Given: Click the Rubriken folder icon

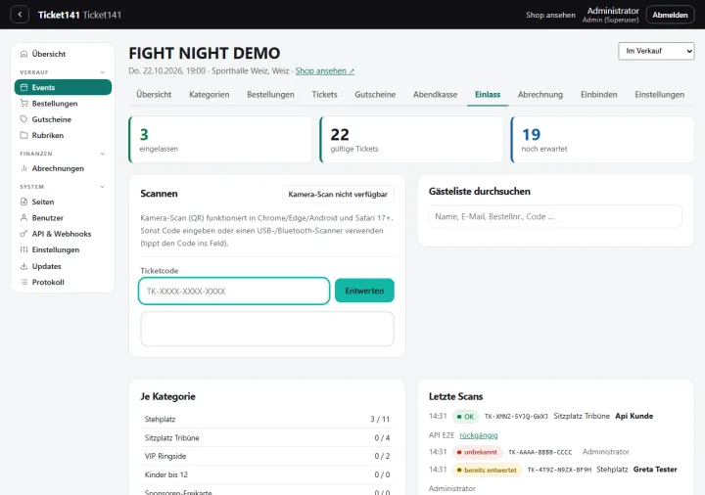Looking at the screenshot, I should (23, 135).
